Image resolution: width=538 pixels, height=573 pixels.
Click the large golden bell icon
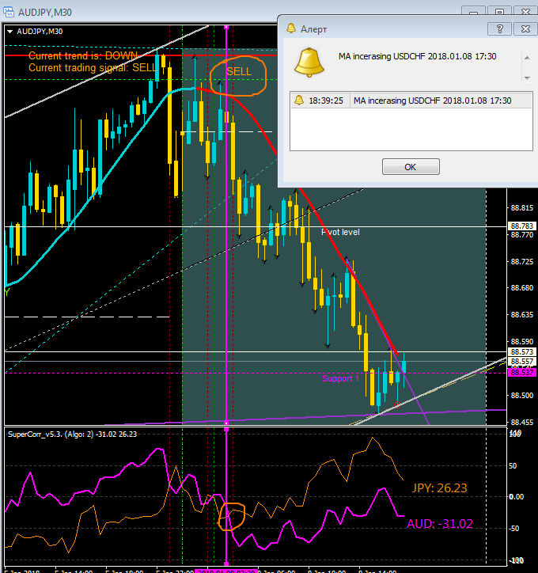(x=309, y=62)
